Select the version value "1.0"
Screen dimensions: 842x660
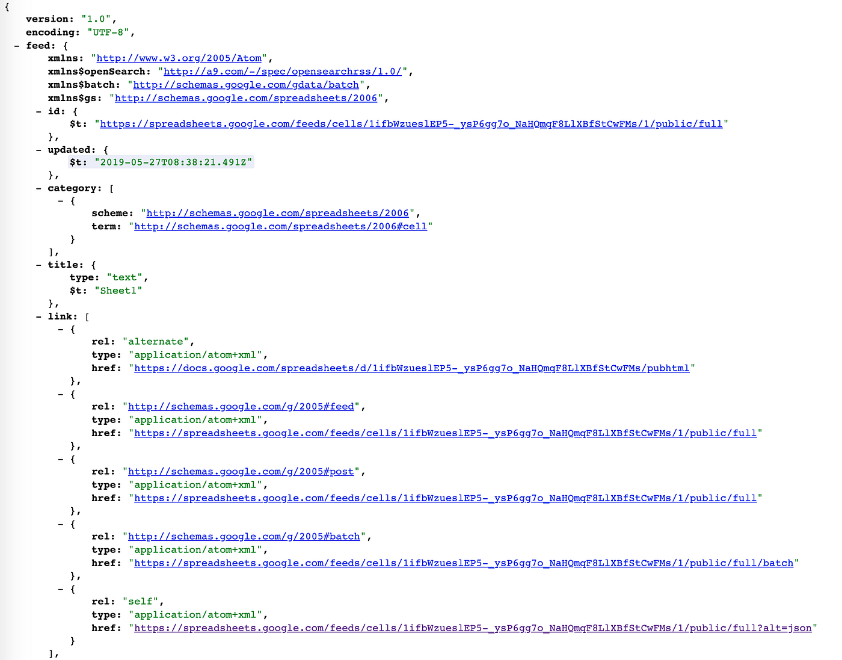(96, 19)
